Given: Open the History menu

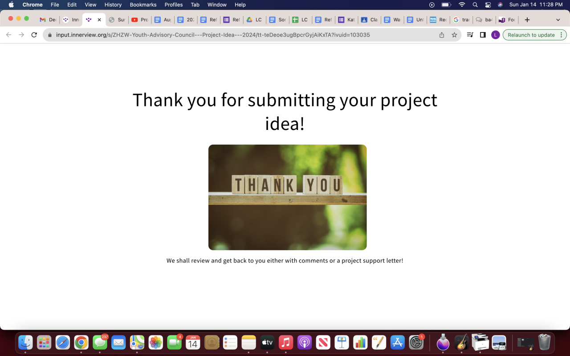Looking at the screenshot, I should tap(113, 4).
